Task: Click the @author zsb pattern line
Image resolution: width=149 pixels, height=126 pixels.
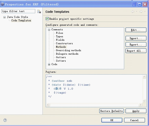Action: coord(60,81)
